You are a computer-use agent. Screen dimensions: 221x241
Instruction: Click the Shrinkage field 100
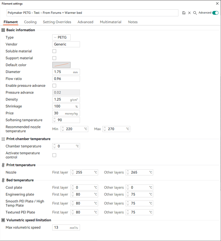[x=66, y=106]
